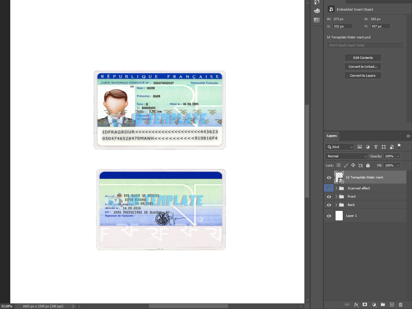The width and height of the screenshot is (412, 309).
Task: Prevent auto-nesting into artboards lock icon
Action: [361, 165]
